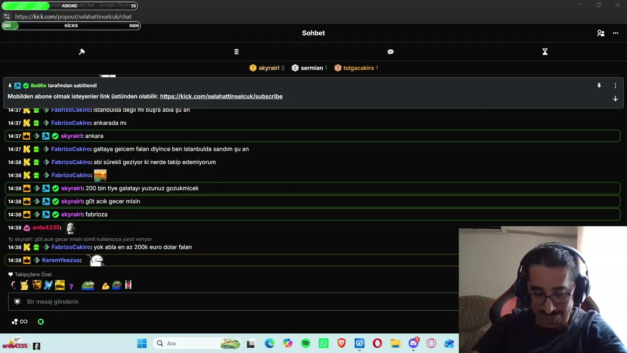The image size is (627, 353).
Task: Click the taskbar search box 'Ara'
Action: coord(196,344)
